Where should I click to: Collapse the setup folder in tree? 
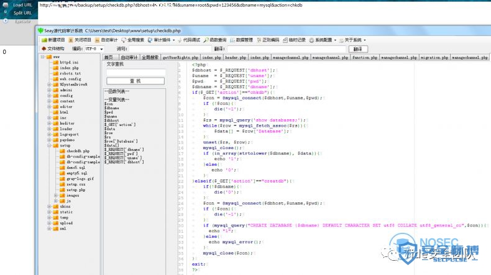49,145
